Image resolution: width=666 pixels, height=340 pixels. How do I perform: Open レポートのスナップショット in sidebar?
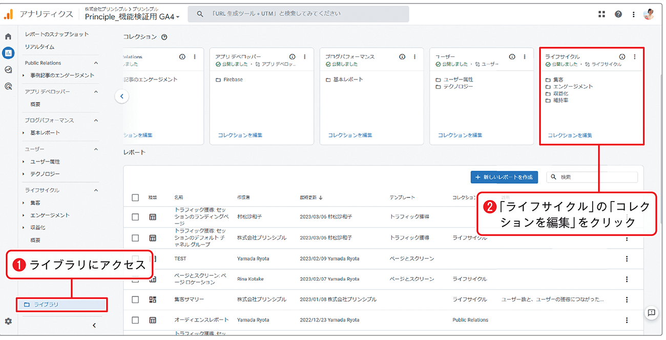57,34
